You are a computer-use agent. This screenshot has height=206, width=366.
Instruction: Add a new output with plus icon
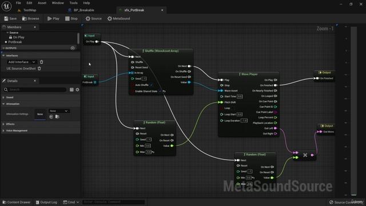pos(73,48)
